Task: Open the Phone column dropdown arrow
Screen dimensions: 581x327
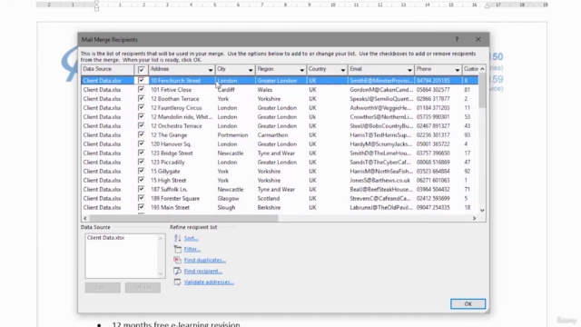Action: (458, 70)
